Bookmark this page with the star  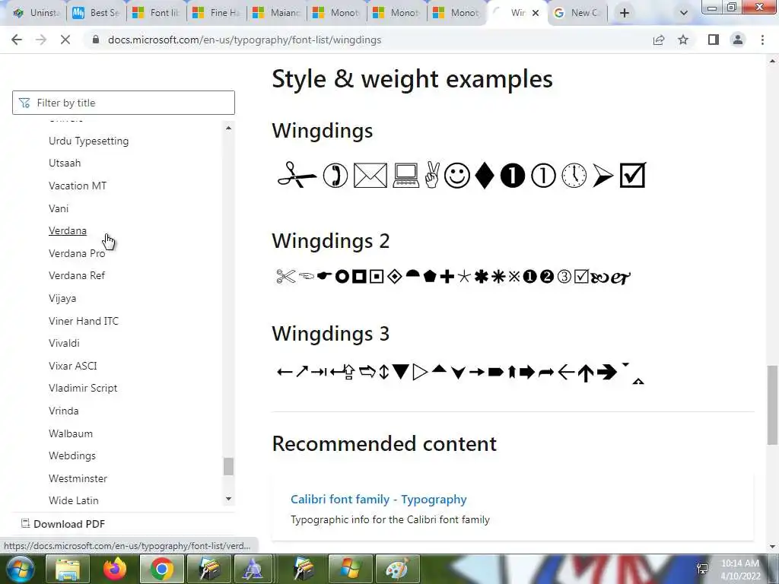click(683, 40)
